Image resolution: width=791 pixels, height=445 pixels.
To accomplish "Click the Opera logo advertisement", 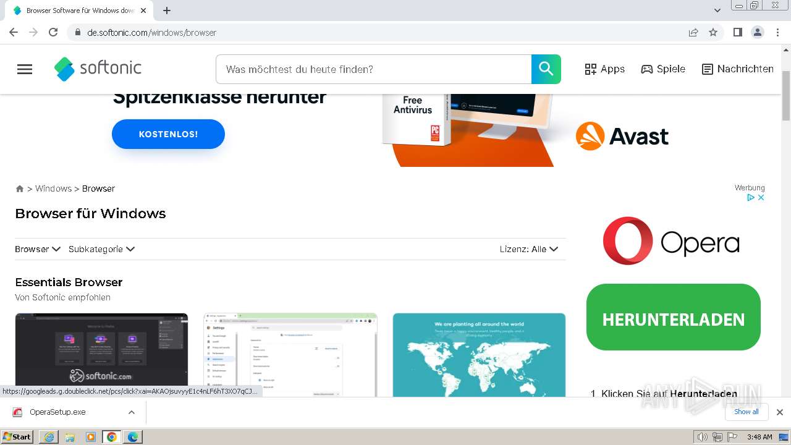I will 672,241.
